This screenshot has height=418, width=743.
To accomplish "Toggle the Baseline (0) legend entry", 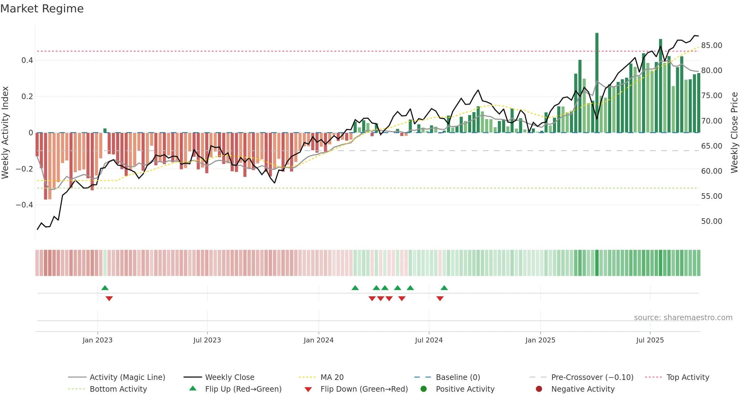I will tap(447, 377).
